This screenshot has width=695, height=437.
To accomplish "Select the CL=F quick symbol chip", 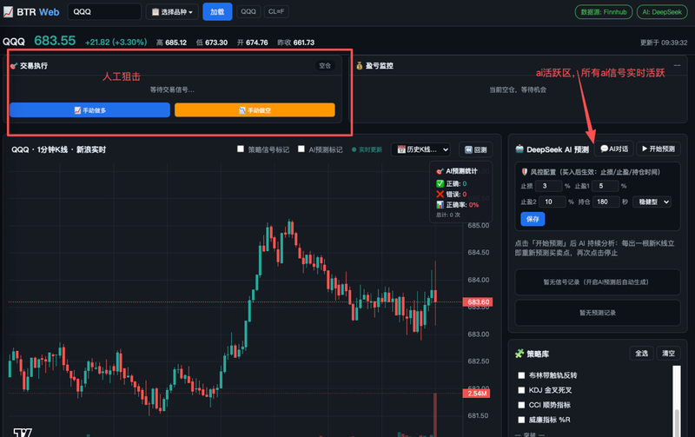I will pos(276,11).
